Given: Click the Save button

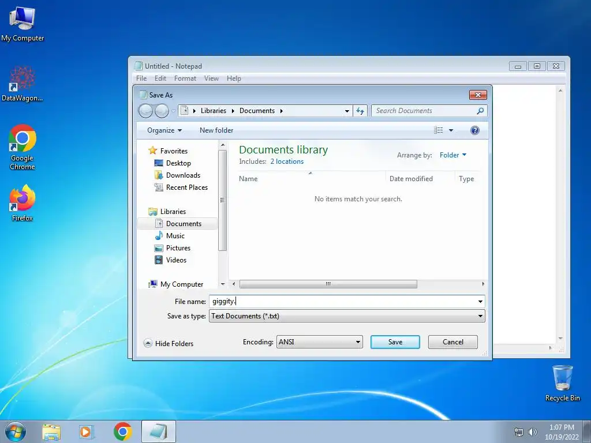Looking at the screenshot, I should (x=395, y=342).
